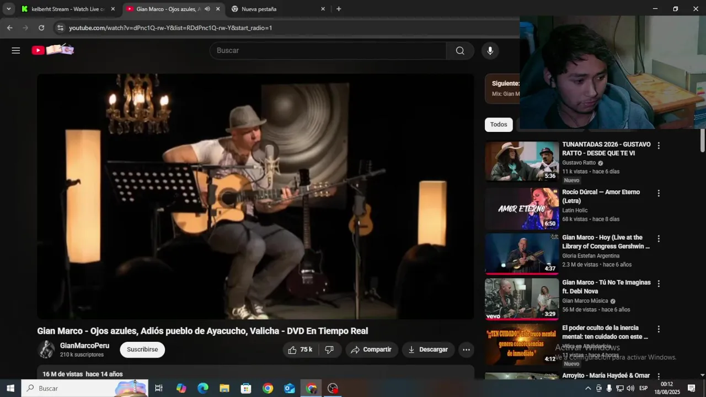Click the search magnifier button
The height and width of the screenshot is (397, 706).
tap(460, 50)
